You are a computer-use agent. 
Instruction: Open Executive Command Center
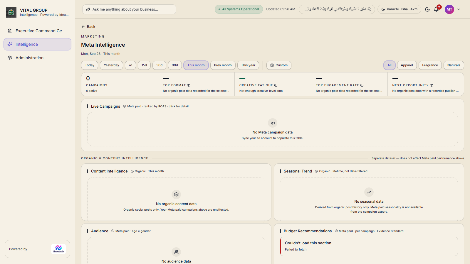pos(37,31)
